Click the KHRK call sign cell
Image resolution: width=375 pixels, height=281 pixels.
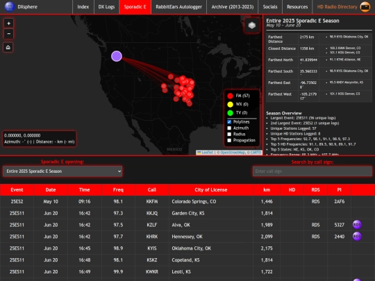point(152,237)
